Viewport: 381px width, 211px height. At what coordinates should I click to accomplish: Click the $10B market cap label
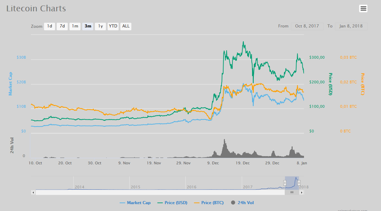point(21,106)
